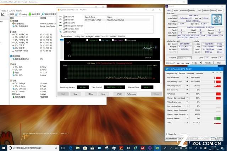
Task: Enable Stress local disks option
Action: 64,29
